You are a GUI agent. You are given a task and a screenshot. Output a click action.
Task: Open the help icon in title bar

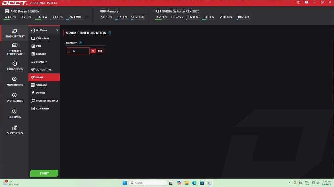(x=299, y=2)
